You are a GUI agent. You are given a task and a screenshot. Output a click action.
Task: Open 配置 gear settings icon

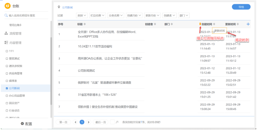click(x=22, y=124)
